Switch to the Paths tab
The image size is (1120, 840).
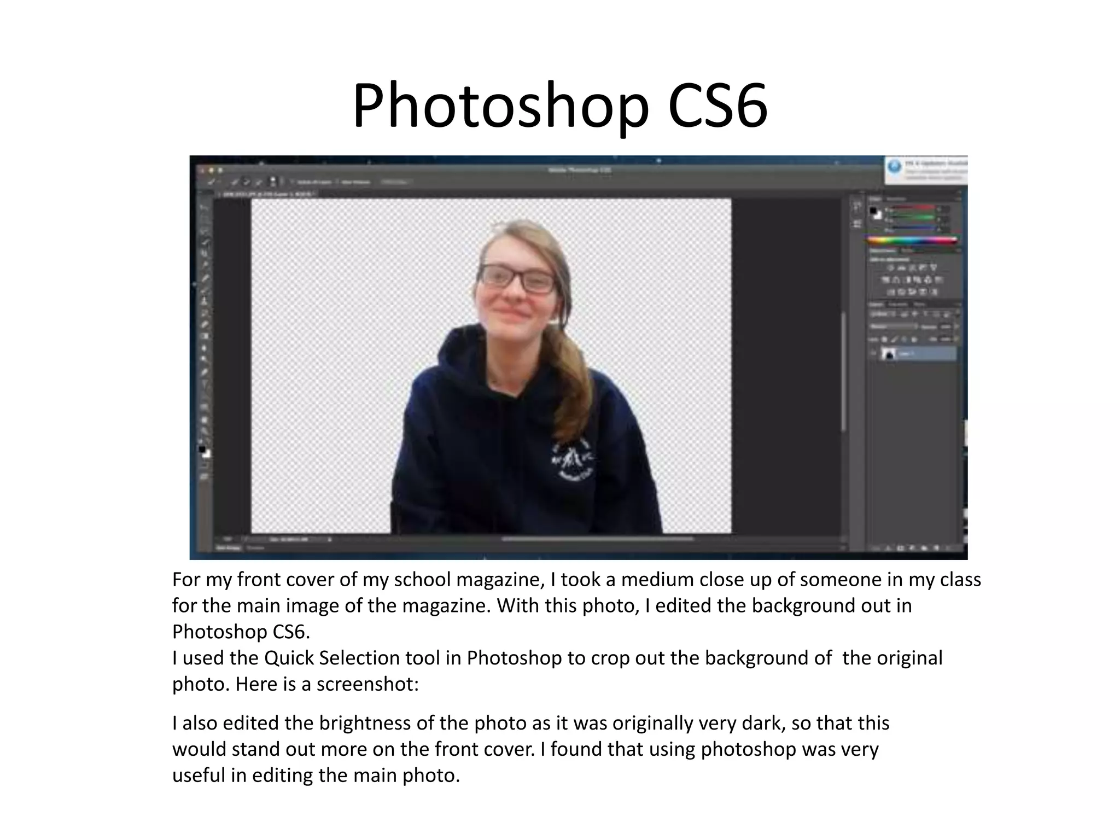click(x=919, y=305)
